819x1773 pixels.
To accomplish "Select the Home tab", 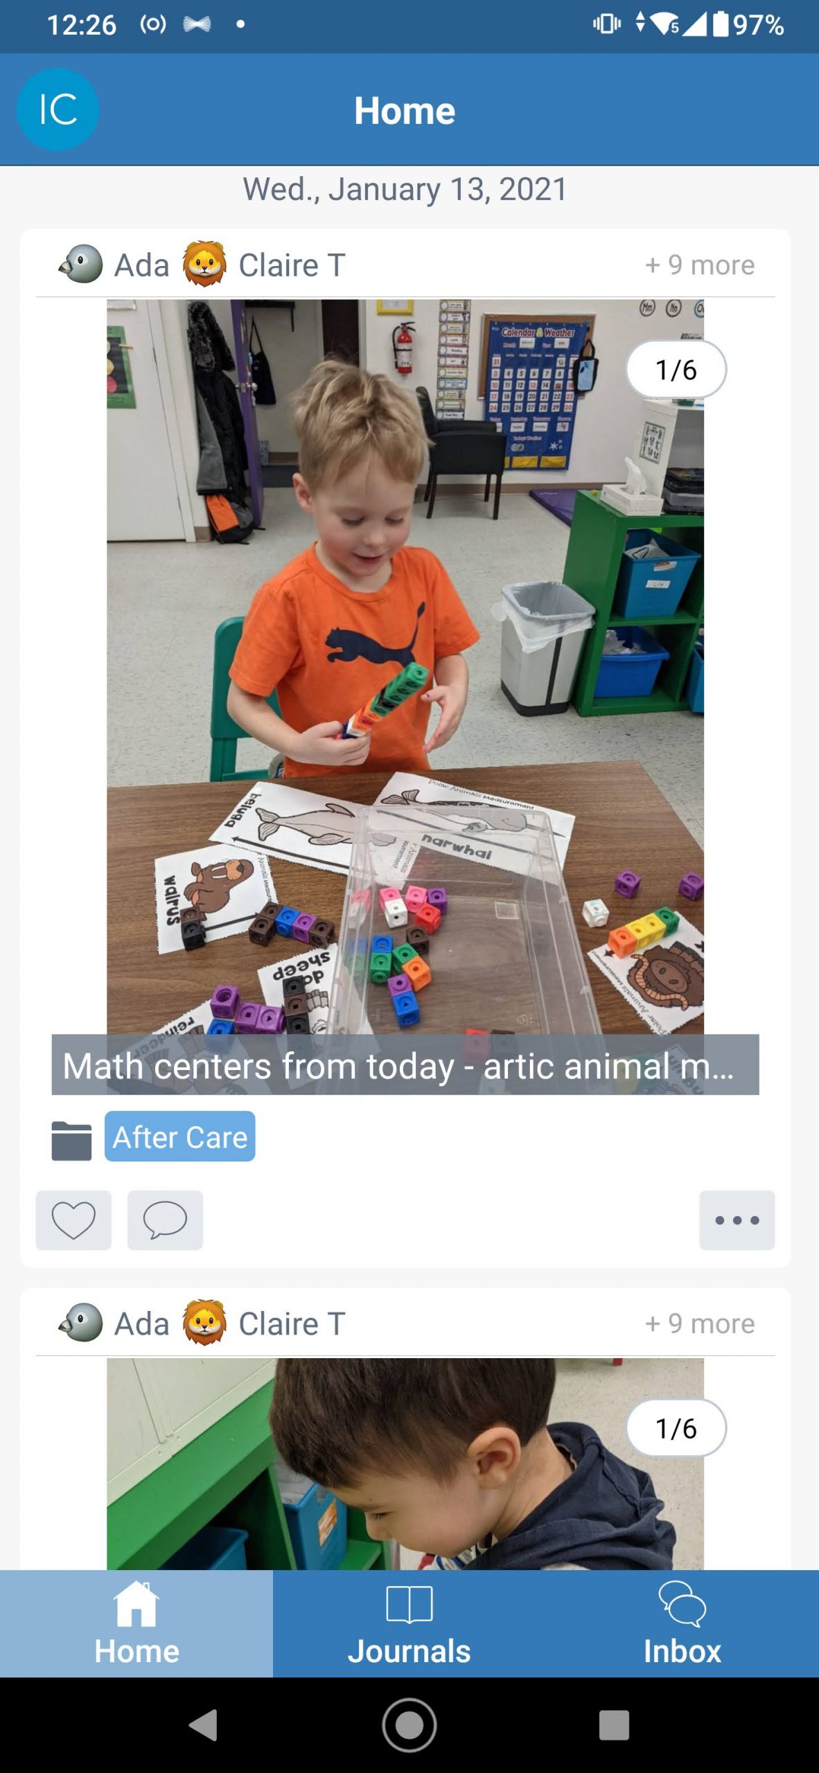I will click(136, 1623).
